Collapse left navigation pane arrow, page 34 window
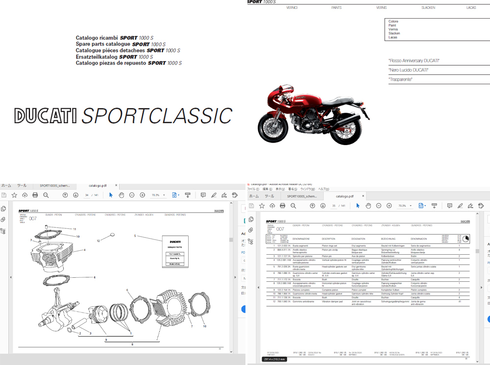 [x=11, y=277]
